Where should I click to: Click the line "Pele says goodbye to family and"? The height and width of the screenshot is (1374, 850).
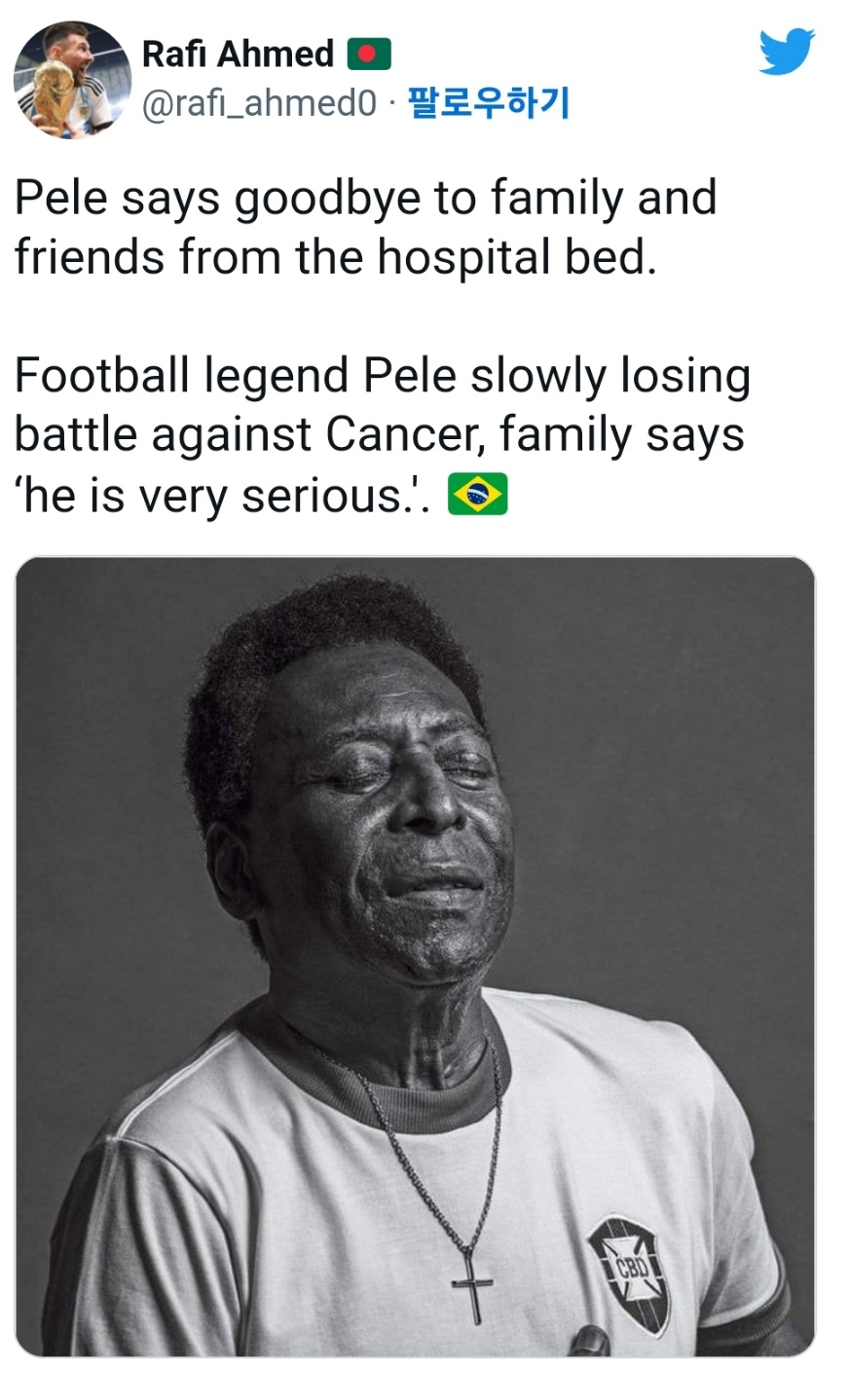tap(365, 198)
